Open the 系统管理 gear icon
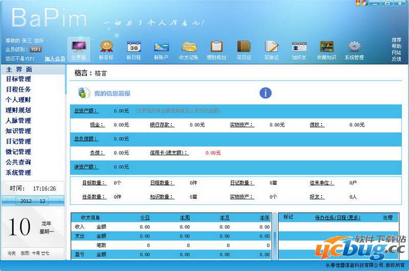 coord(354,47)
